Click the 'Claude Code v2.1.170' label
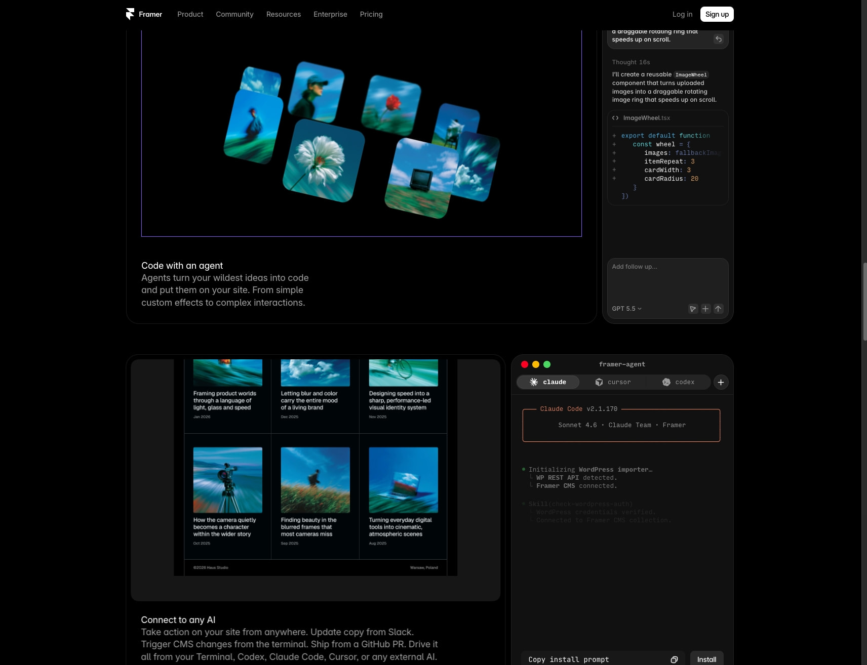 tap(579, 409)
